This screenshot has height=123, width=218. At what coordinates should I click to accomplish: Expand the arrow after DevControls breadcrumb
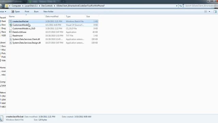54,6
